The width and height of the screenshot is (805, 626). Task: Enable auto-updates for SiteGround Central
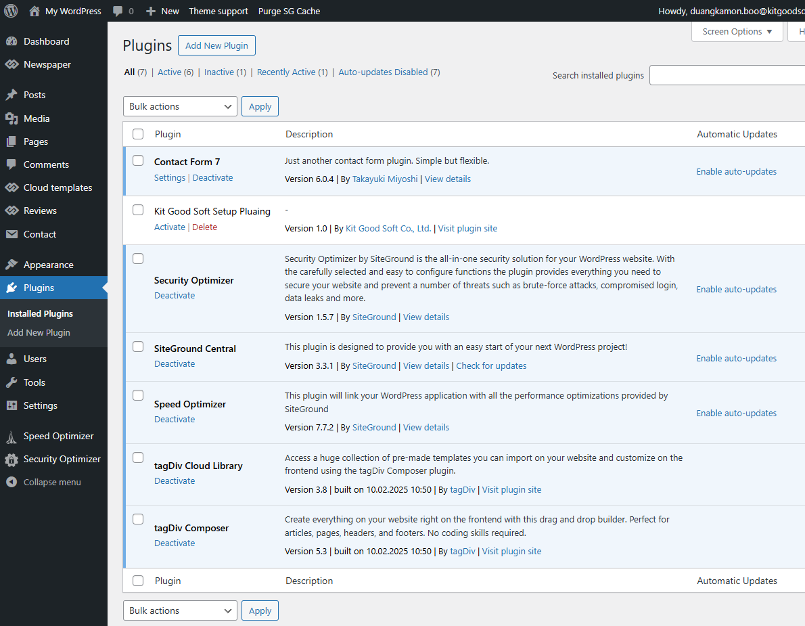[x=736, y=359]
